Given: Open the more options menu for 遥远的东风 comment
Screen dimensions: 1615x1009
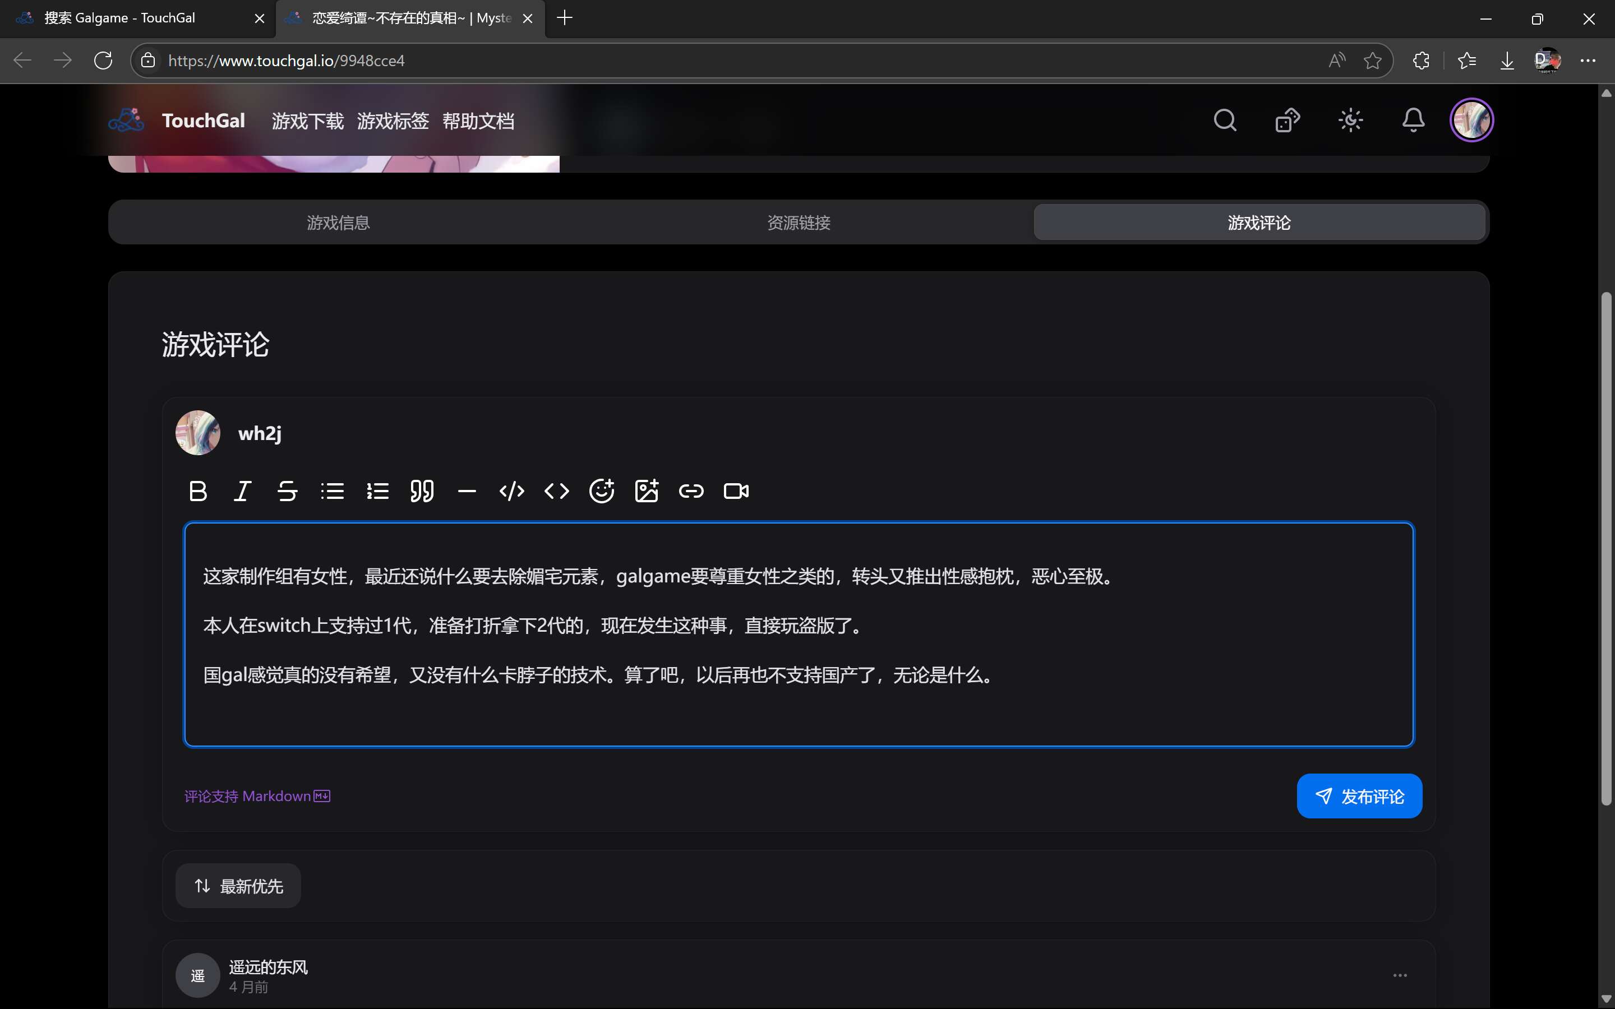Looking at the screenshot, I should pos(1400,975).
